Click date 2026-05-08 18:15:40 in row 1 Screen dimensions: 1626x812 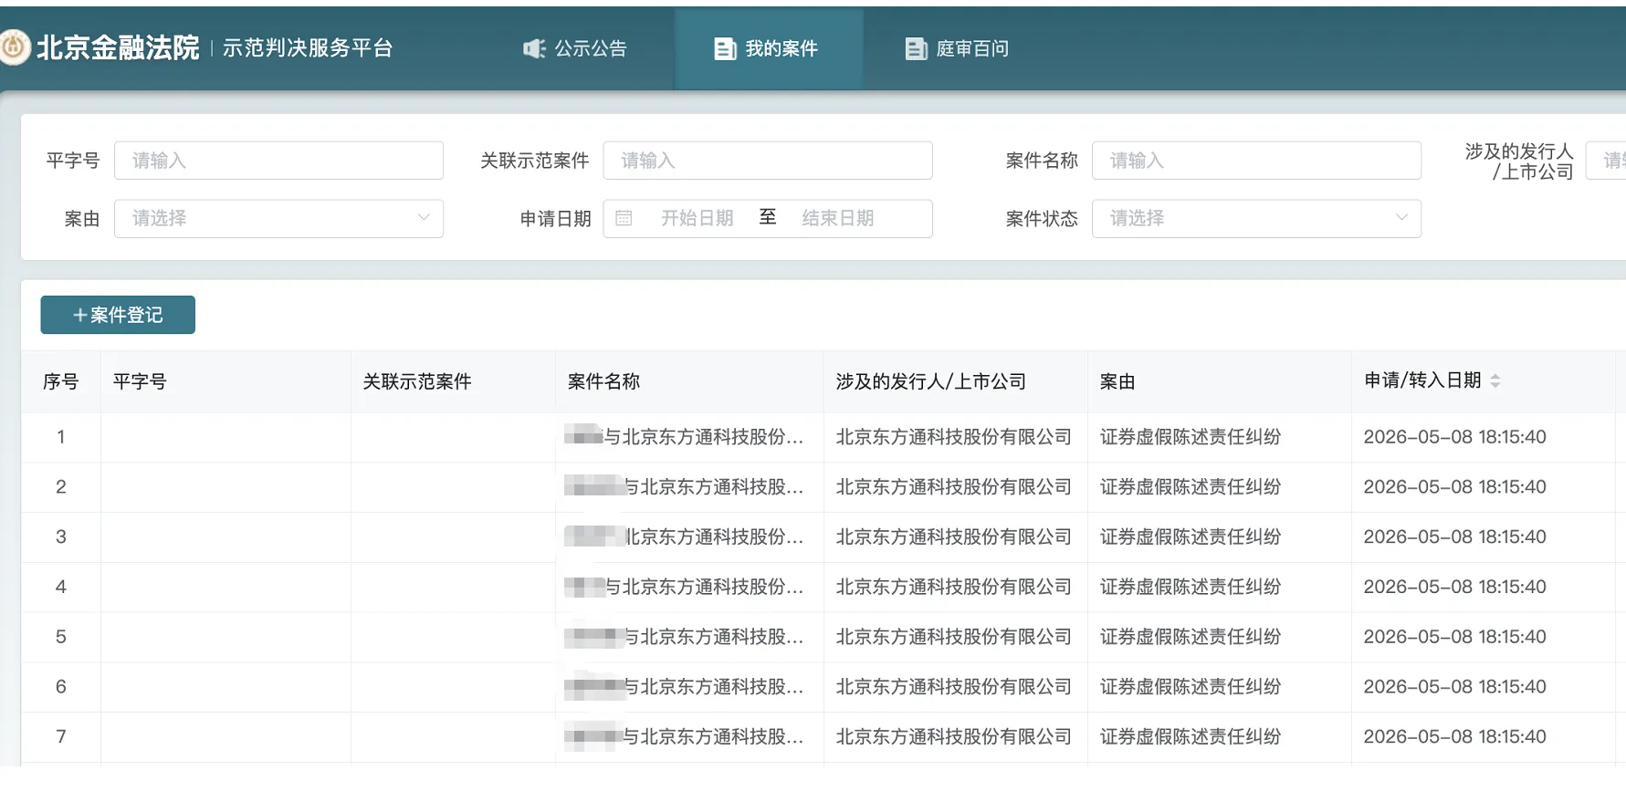pyautogui.click(x=1455, y=437)
